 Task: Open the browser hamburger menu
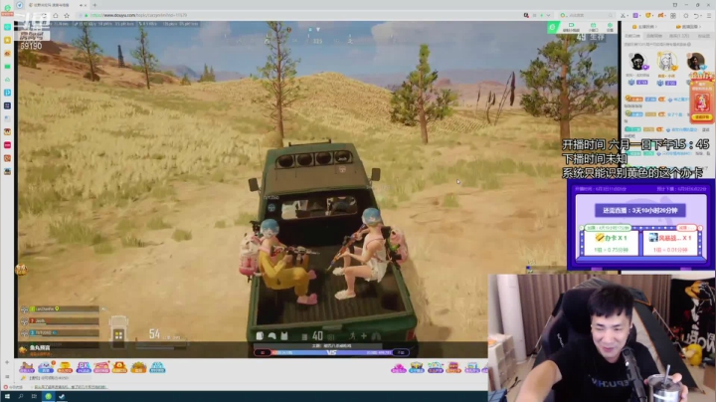[709, 15]
